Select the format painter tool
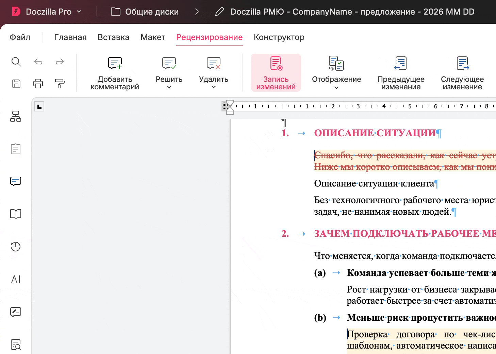This screenshot has height=354, width=496. tap(60, 83)
